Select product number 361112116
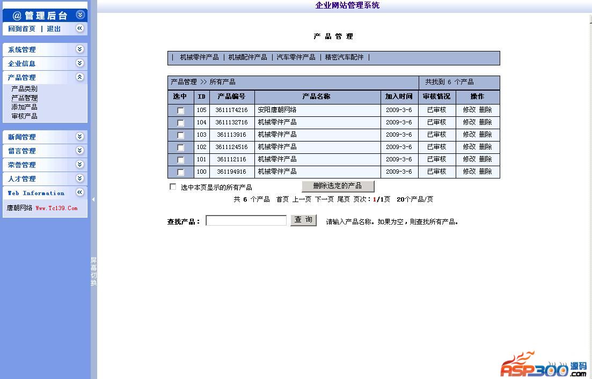 [x=231, y=160]
